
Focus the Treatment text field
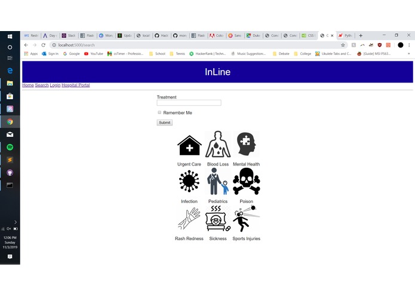pos(189,103)
